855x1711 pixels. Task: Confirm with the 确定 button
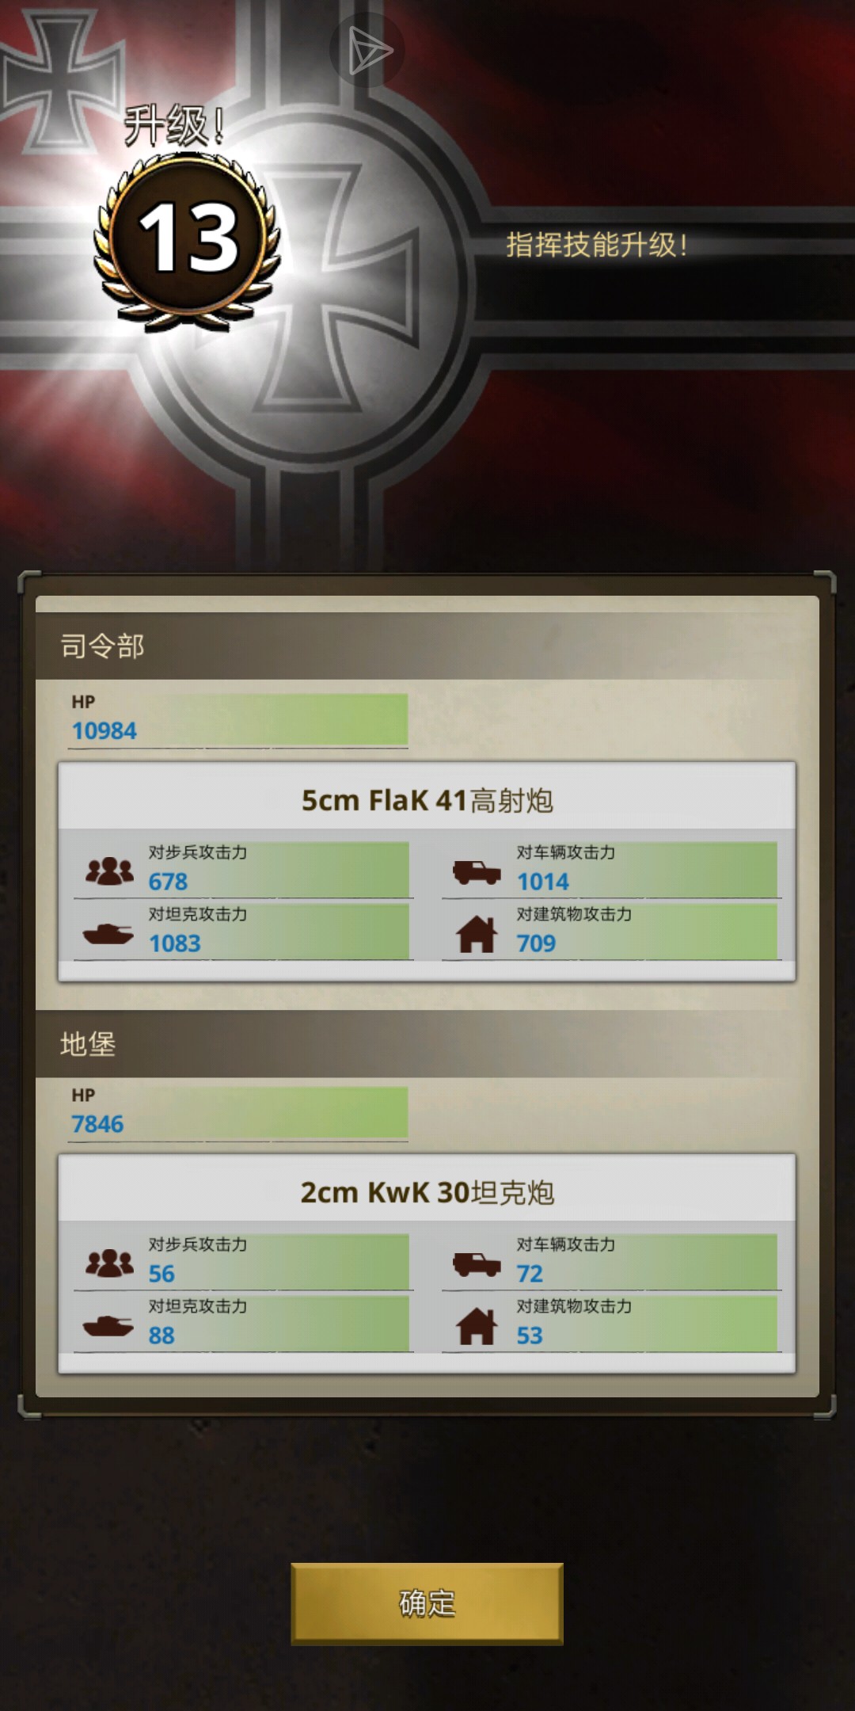point(427,1603)
